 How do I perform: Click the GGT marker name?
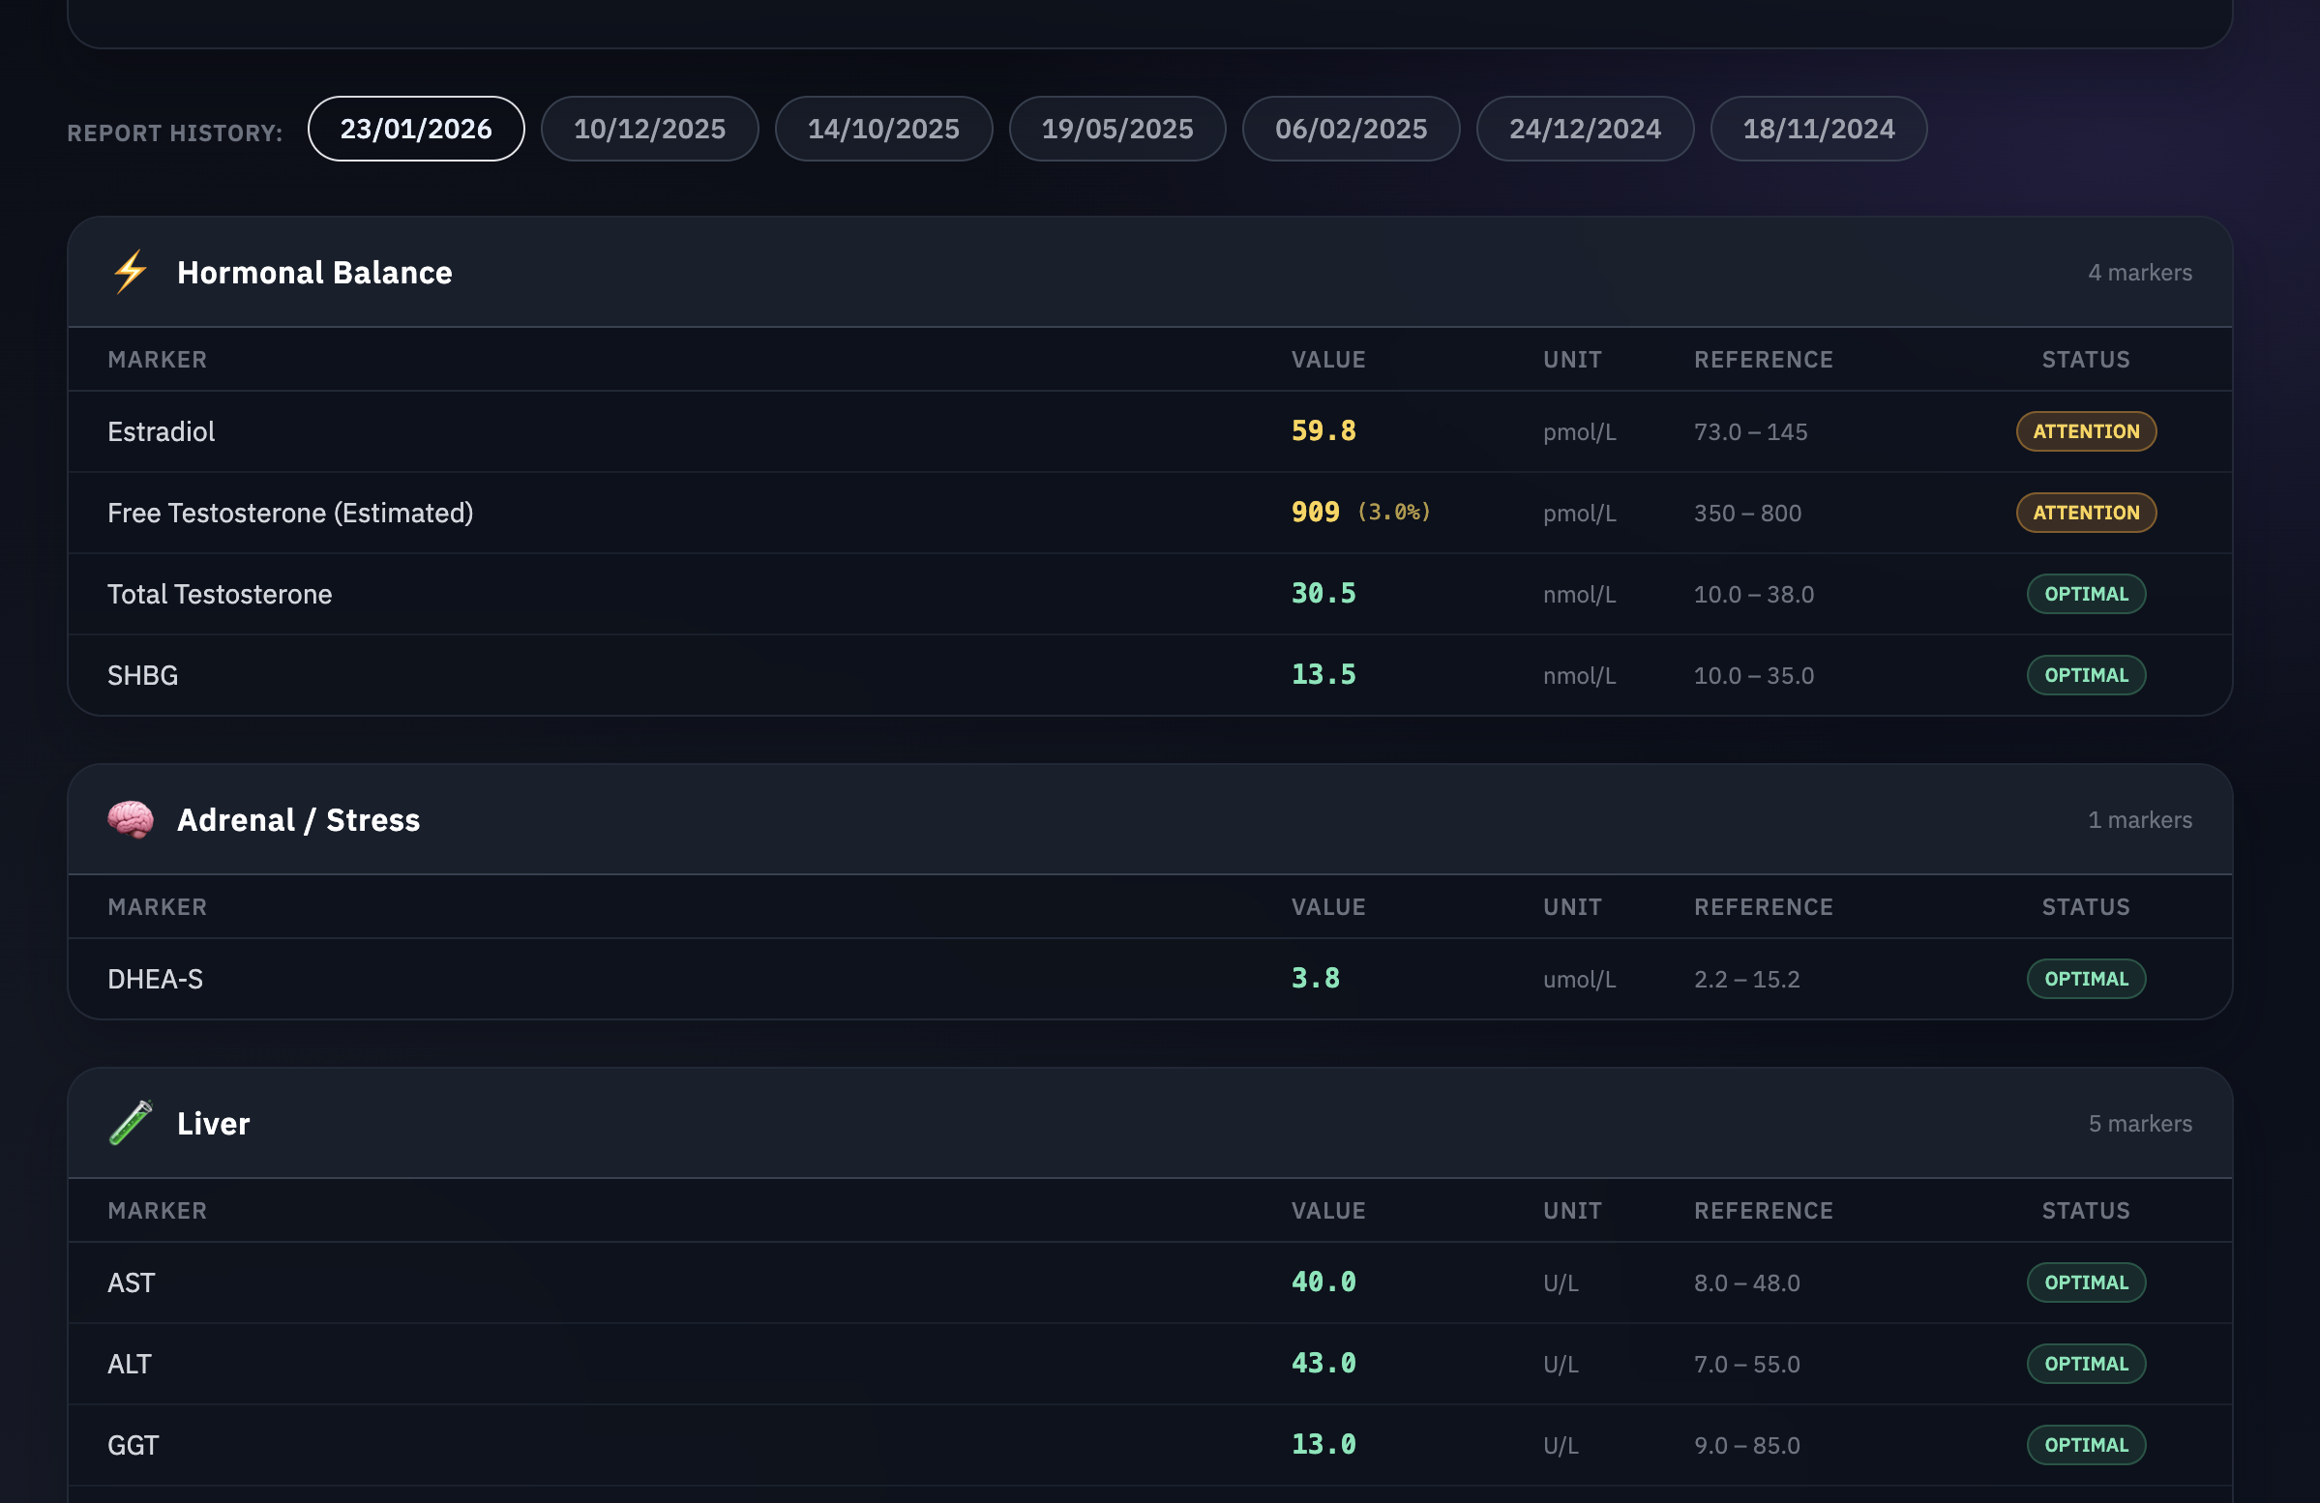pyautogui.click(x=133, y=1445)
